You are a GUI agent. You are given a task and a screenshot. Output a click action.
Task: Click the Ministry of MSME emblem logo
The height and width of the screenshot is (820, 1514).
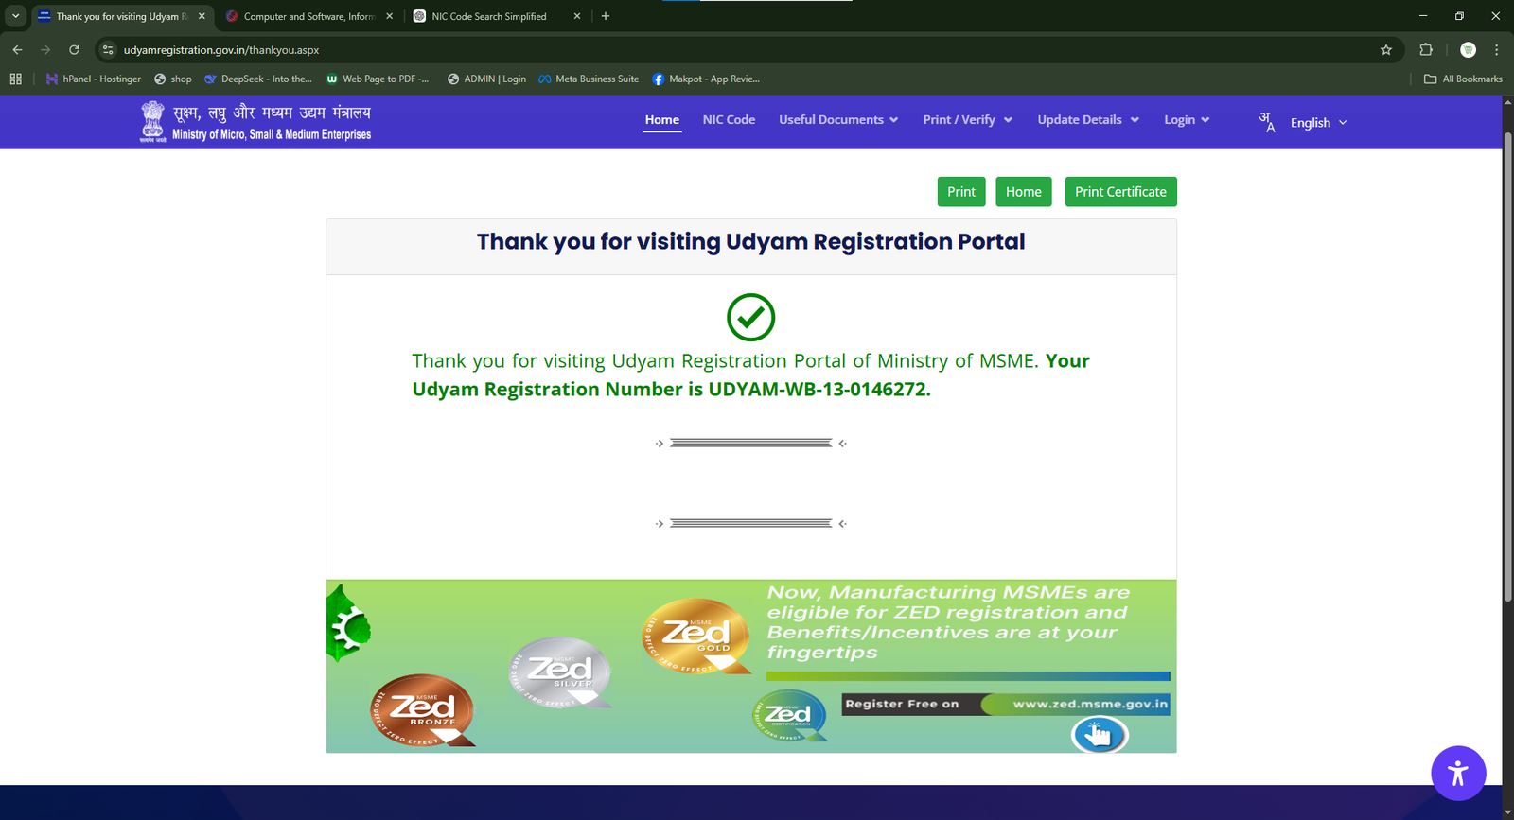point(152,122)
